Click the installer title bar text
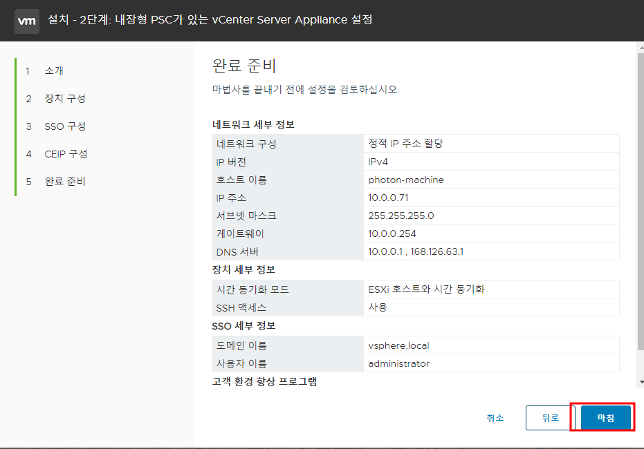The width and height of the screenshot is (644, 449). pyautogui.click(x=210, y=19)
